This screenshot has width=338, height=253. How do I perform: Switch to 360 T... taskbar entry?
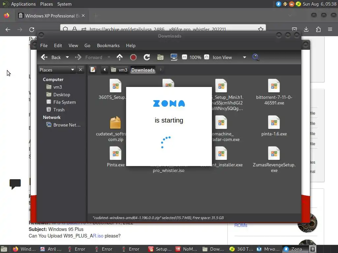point(241,249)
